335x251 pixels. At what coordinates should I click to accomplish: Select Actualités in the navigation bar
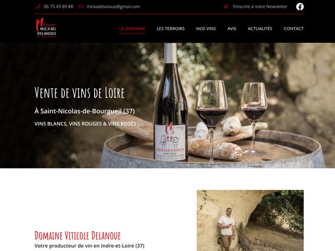point(260,29)
